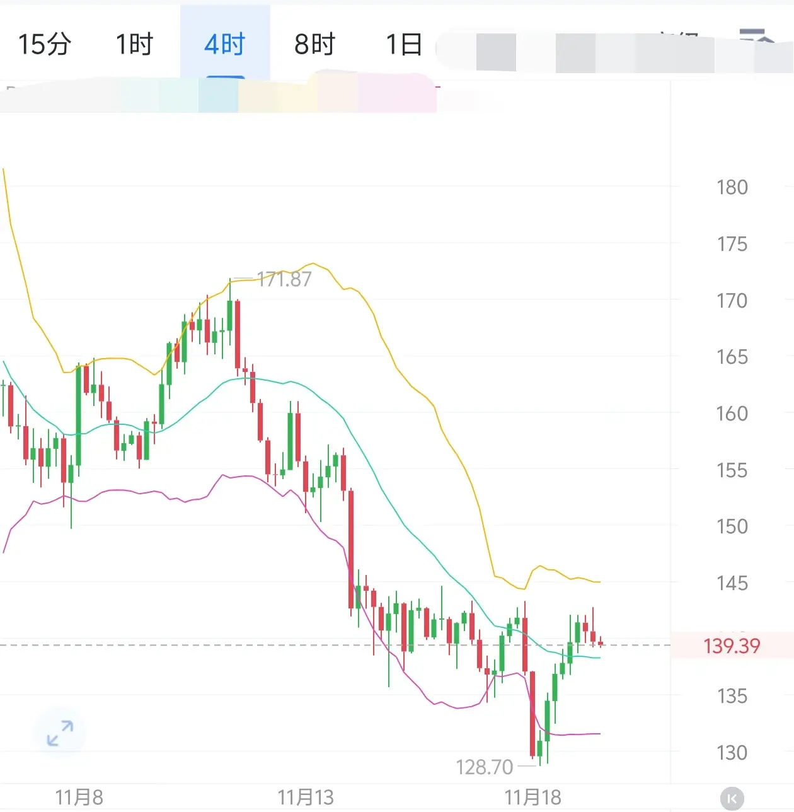Click the 11月13 date axis label
Viewport: 794px width, 812px height.
coord(306,797)
